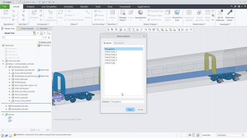Viewport: 247px width, 138px height.
Task: Select STRUCTURE_3 in the instance list
Action: [x=123, y=58]
